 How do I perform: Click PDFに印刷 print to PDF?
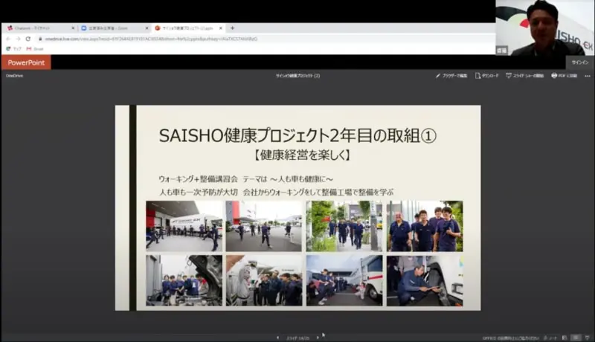[564, 76]
